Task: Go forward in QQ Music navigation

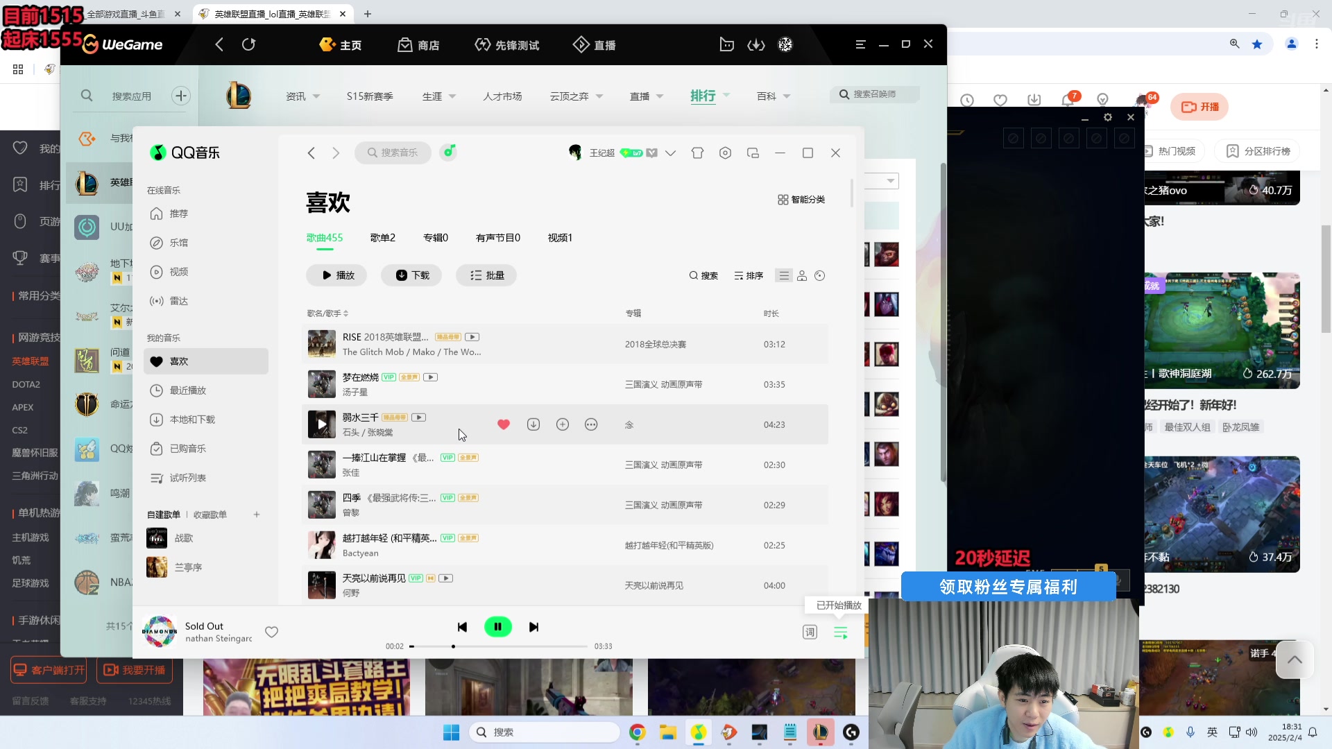Action: pos(336,153)
